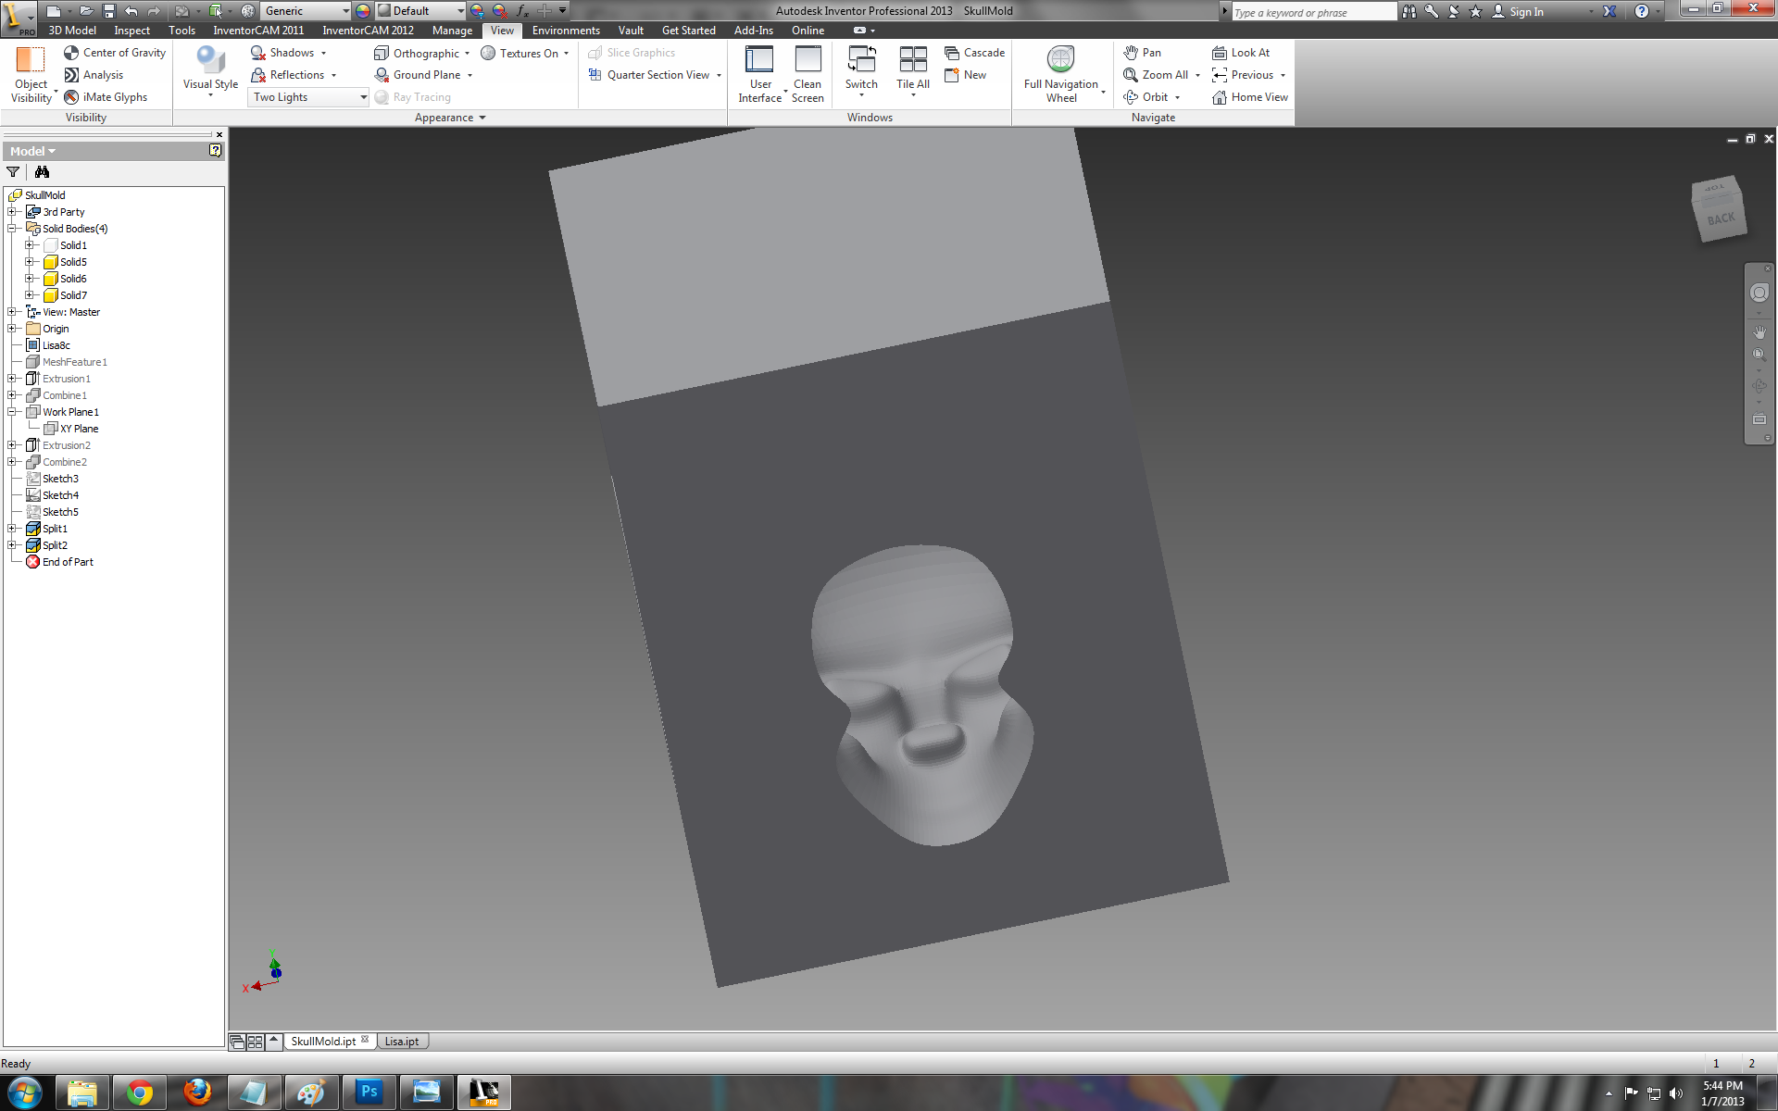The image size is (1778, 1111).
Task: Open the Inspect ribbon tab
Action: [x=131, y=31]
